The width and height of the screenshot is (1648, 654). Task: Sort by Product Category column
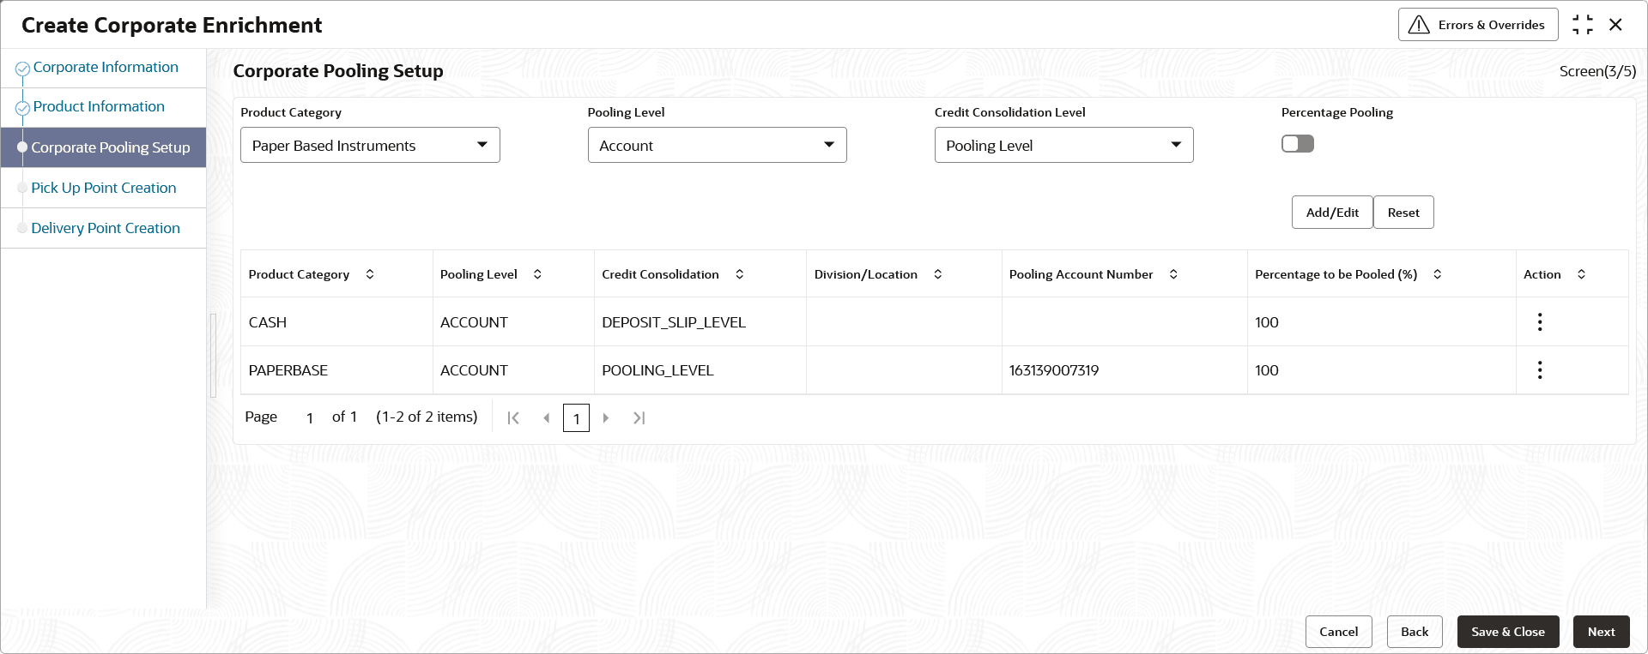[x=370, y=274]
